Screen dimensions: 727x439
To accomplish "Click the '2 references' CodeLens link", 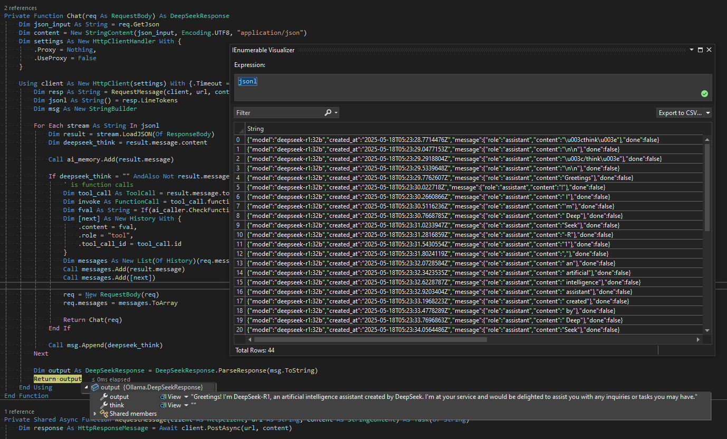I will (21, 8).
